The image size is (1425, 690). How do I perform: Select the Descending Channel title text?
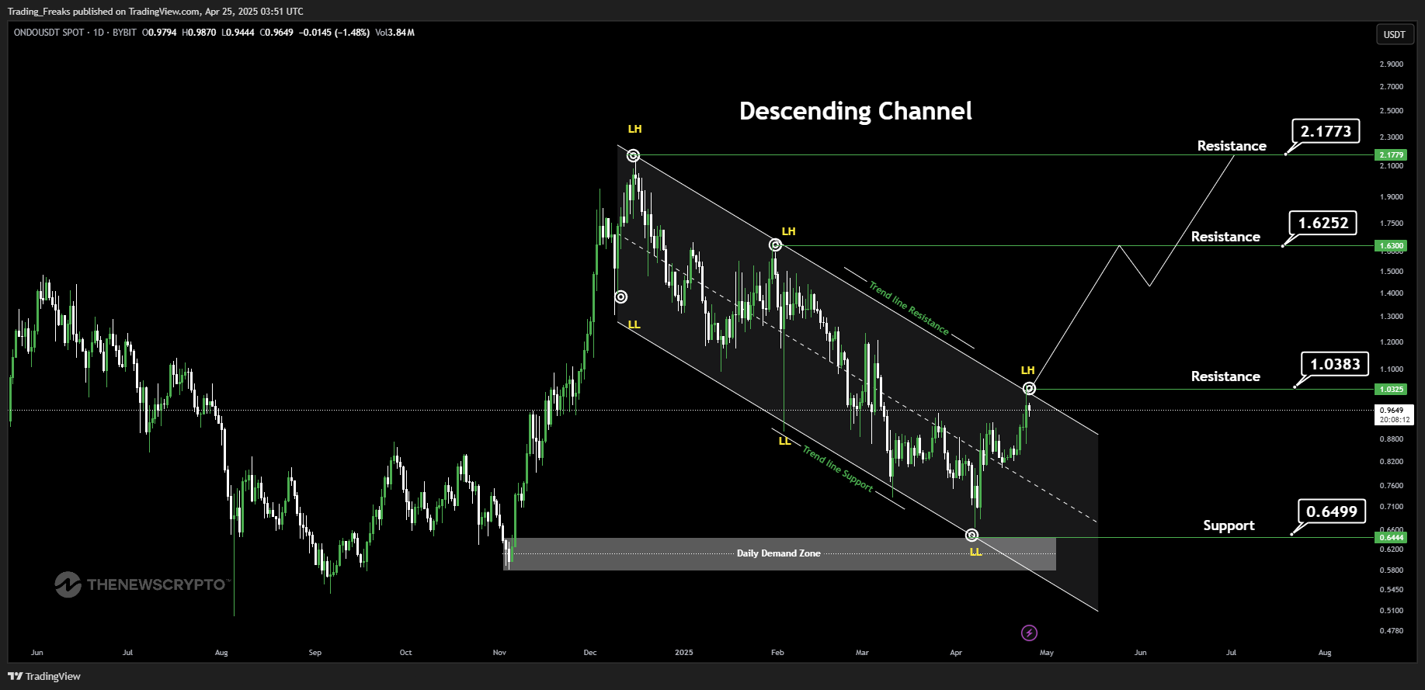856,112
